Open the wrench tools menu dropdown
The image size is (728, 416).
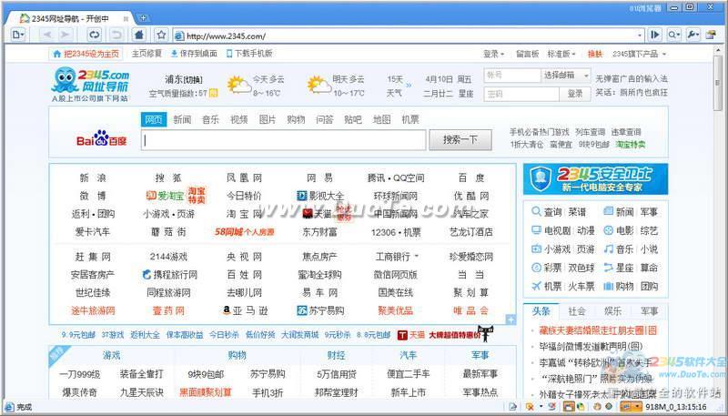coord(697,35)
